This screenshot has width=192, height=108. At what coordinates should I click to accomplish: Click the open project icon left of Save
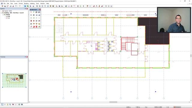tap(2, 6)
